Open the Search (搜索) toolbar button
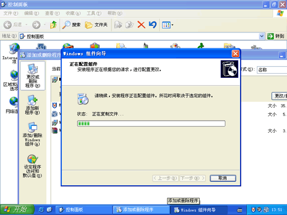 (71, 25)
